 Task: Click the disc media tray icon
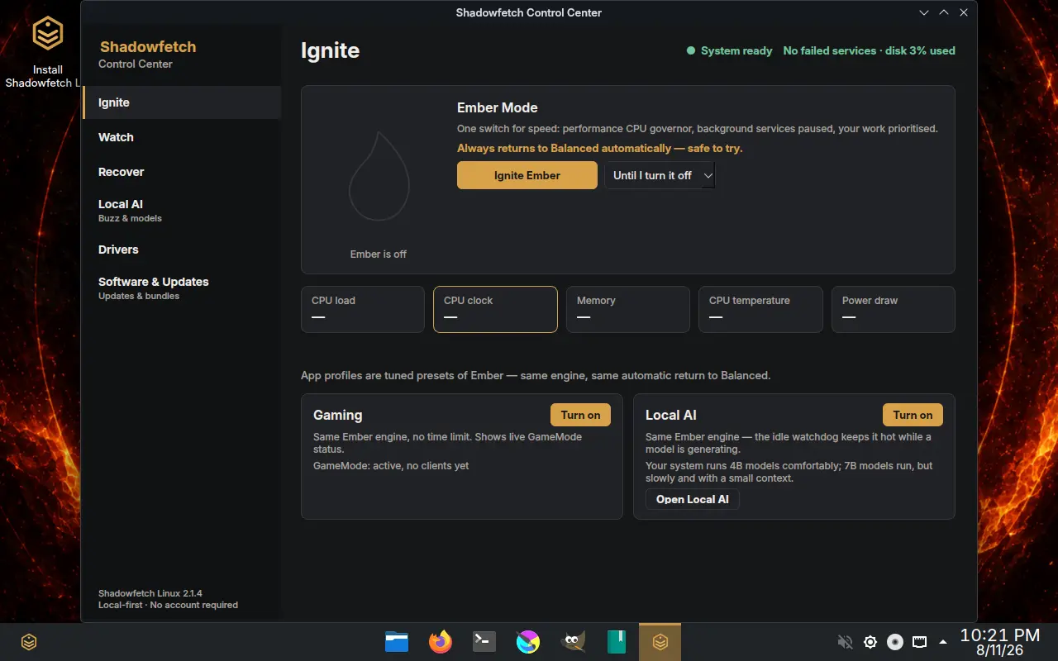[894, 642]
